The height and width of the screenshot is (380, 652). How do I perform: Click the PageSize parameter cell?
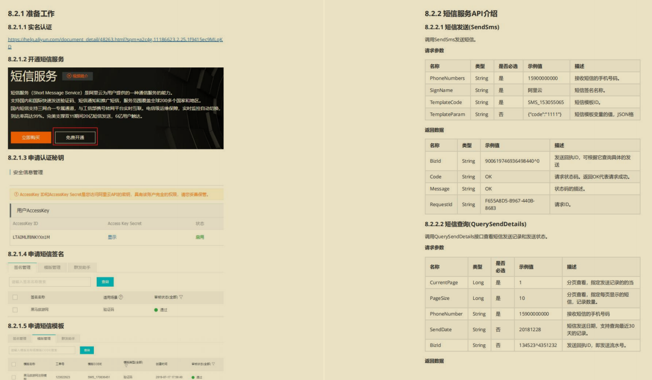(446, 298)
